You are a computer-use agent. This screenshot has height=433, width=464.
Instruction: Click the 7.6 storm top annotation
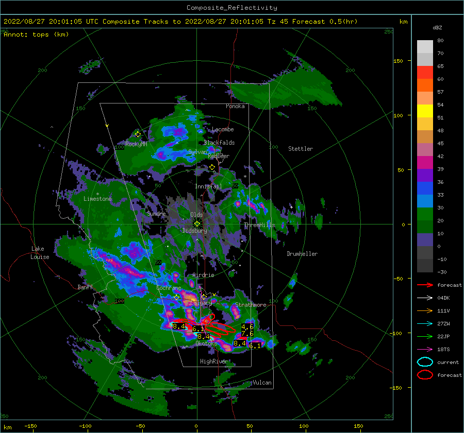click(247, 334)
